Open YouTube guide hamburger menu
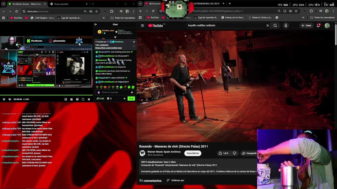The width and height of the screenshot is (337, 189). click(142, 25)
